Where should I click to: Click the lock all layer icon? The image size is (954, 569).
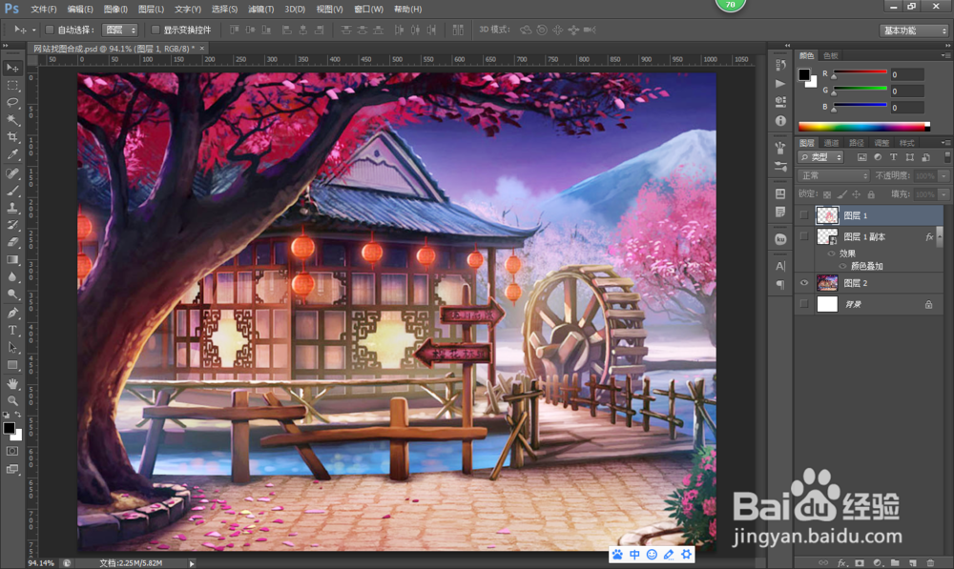tap(871, 194)
